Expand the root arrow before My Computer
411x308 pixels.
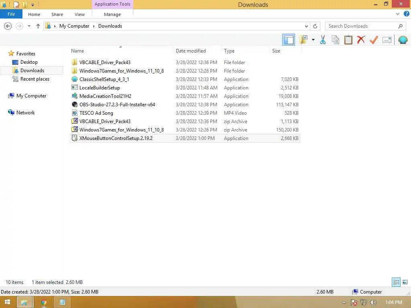(55, 26)
